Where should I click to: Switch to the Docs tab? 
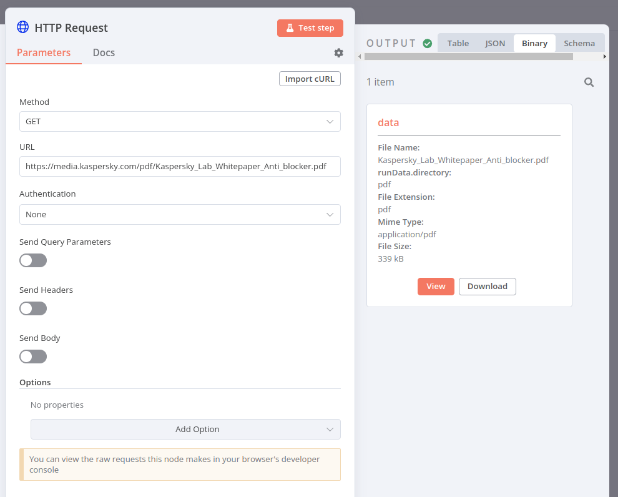(104, 52)
